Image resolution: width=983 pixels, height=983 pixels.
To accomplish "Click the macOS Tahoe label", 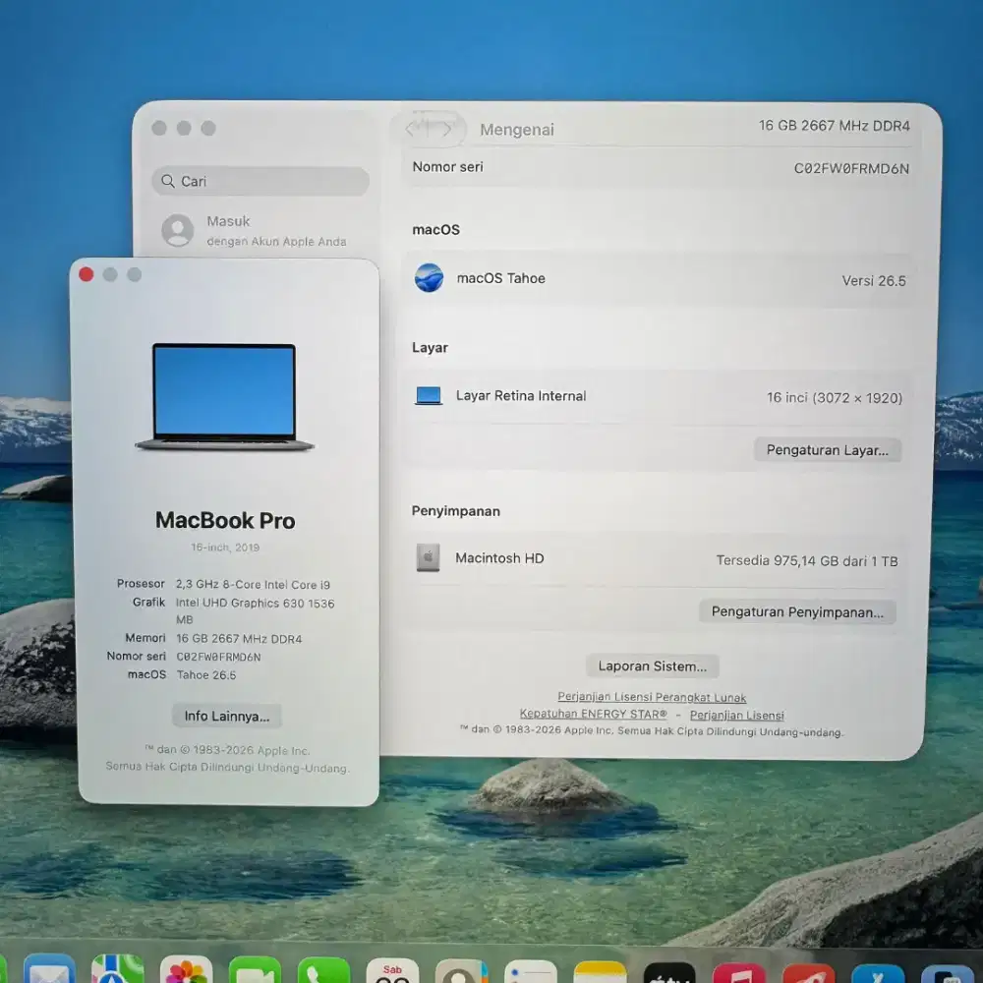I will (501, 278).
